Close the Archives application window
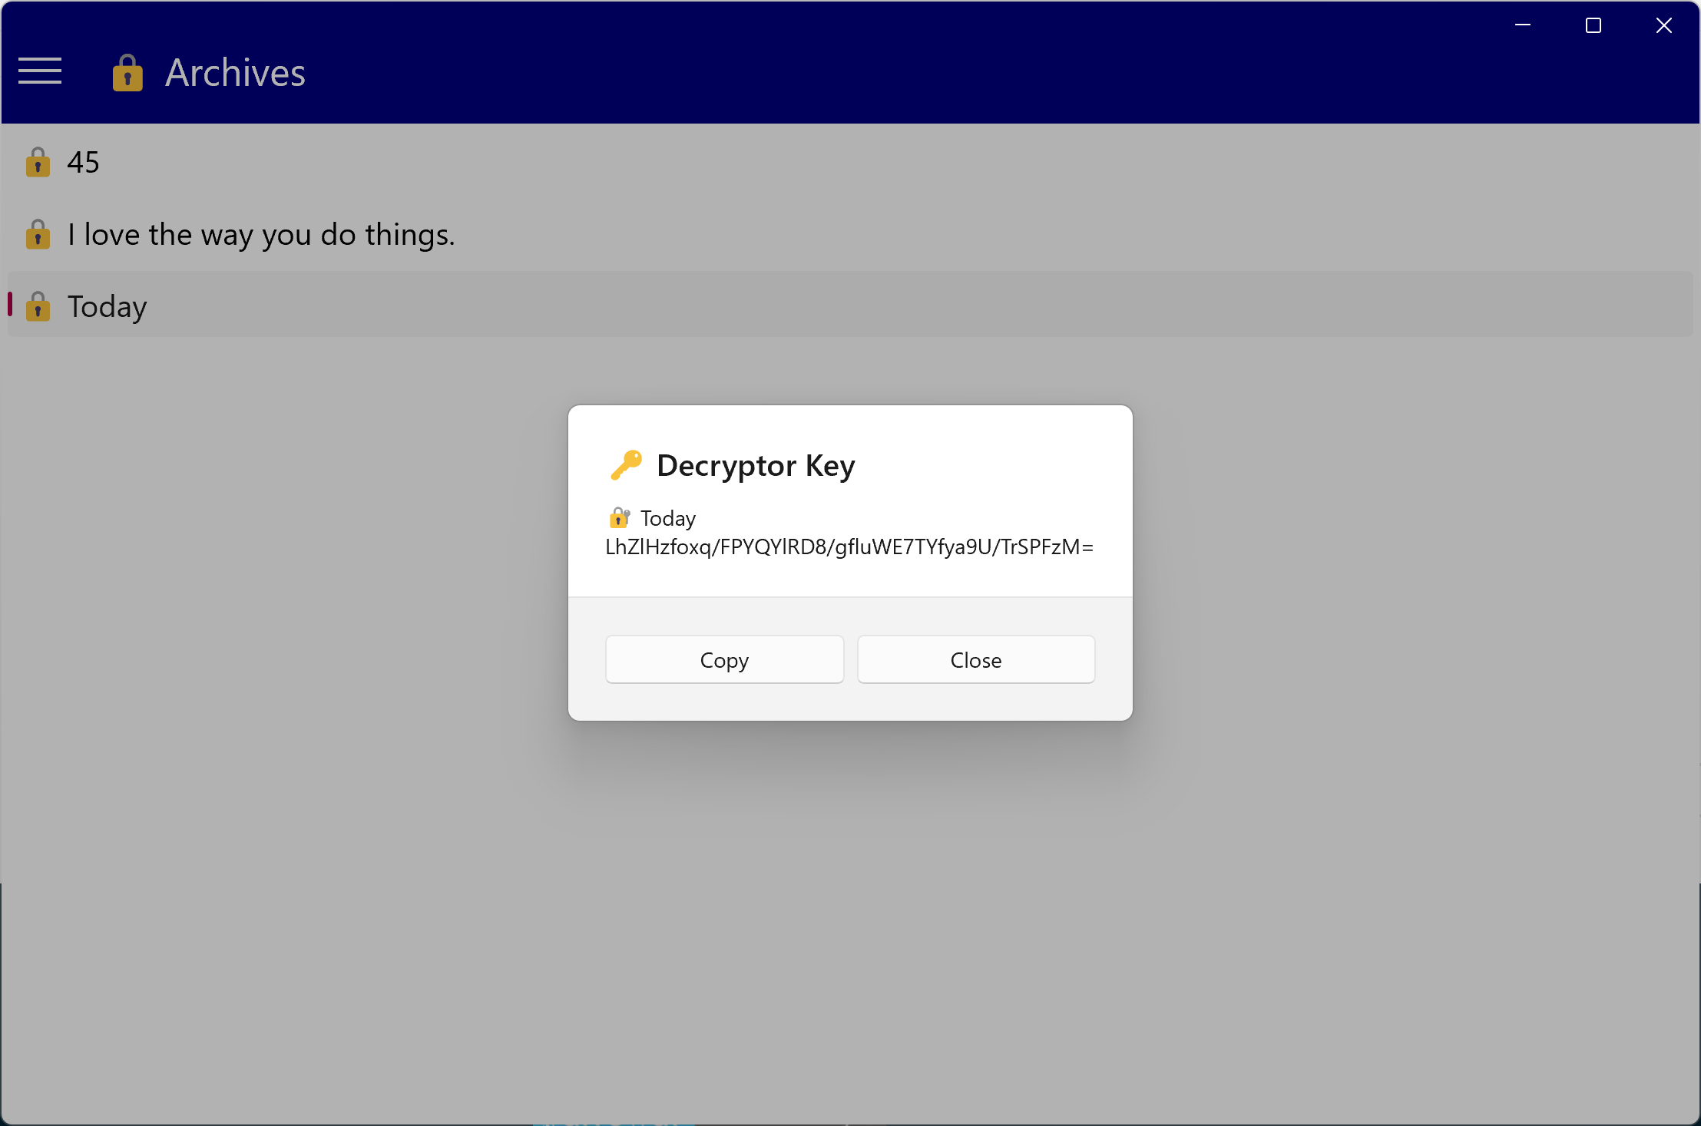 (x=1664, y=25)
